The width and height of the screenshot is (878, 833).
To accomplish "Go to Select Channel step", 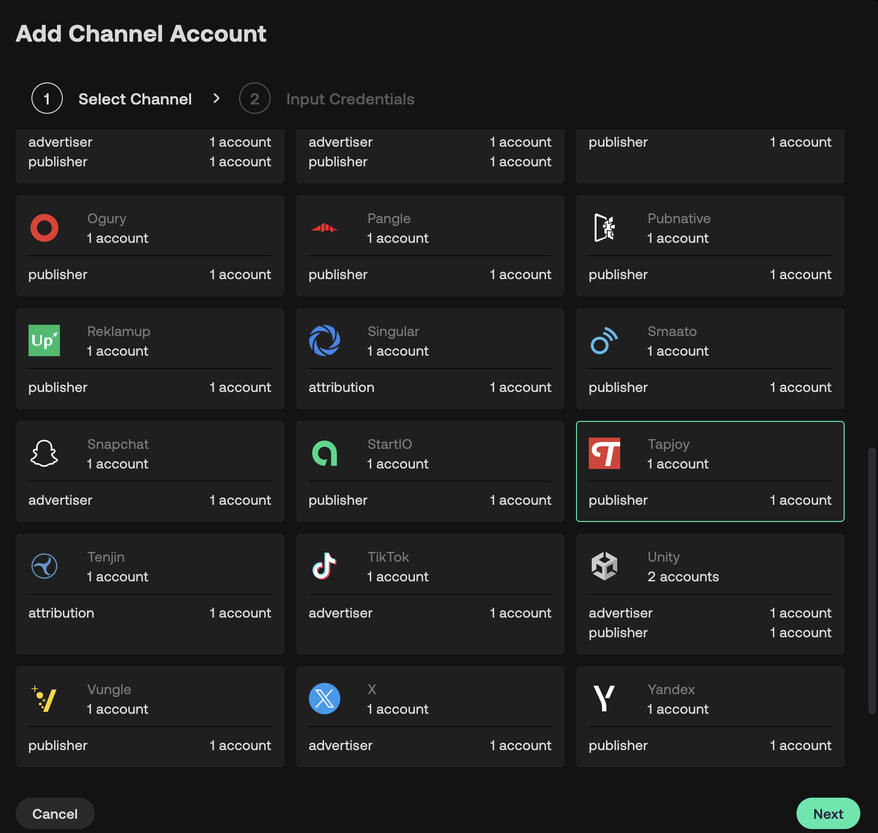I will 135,99.
